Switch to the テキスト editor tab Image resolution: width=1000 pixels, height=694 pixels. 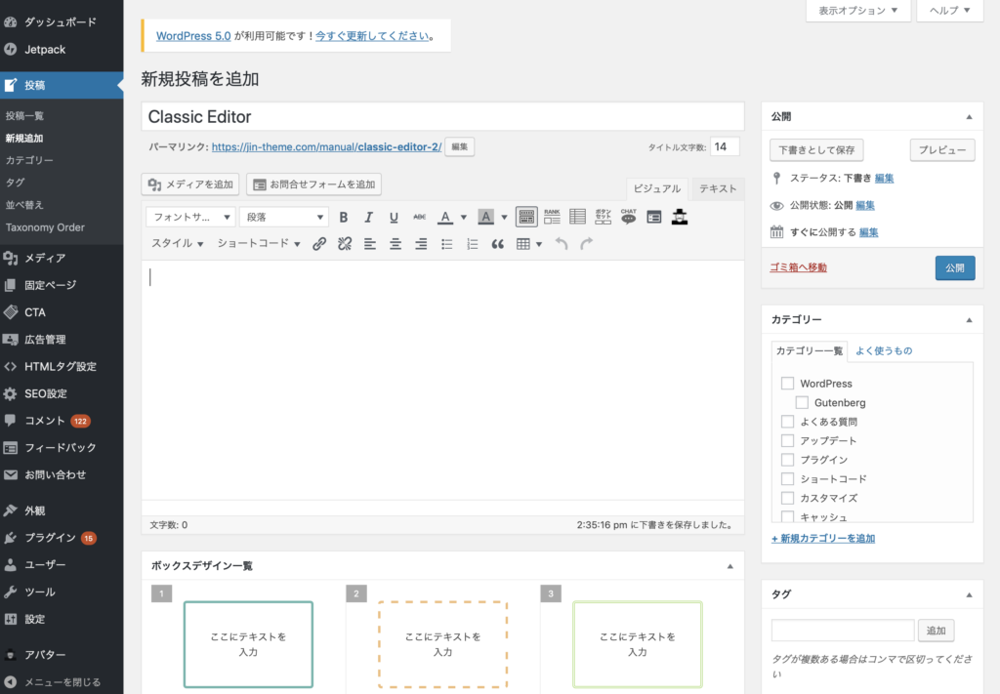718,188
